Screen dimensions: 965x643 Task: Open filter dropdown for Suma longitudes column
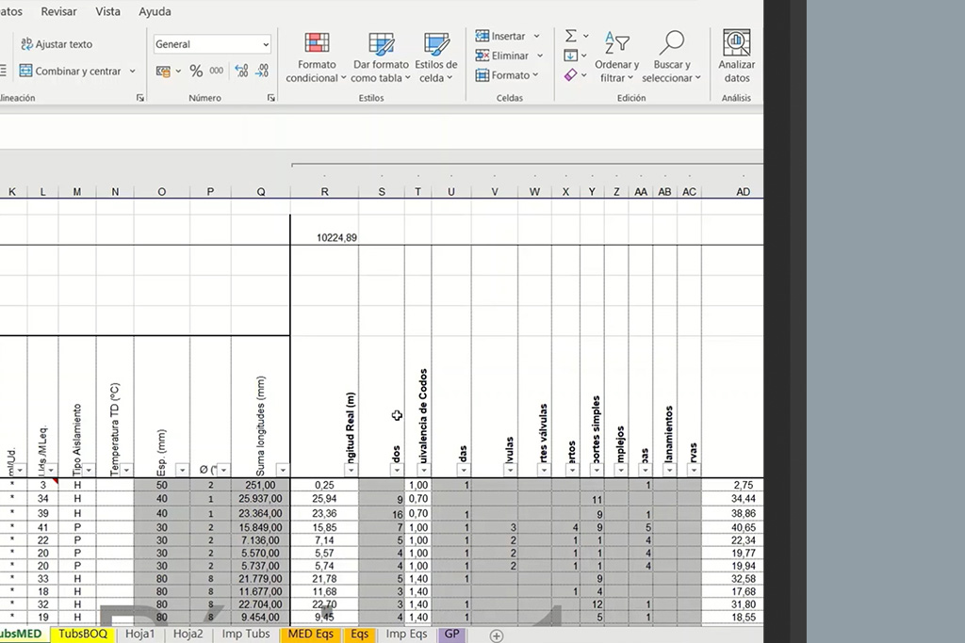[x=283, y=471]
